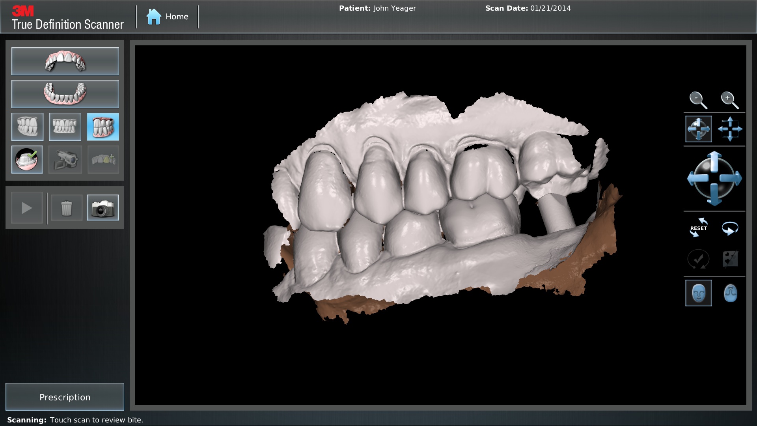Activate the rotate mode tool
Viewport: 757px width, 426px height.
pos(698,129)
